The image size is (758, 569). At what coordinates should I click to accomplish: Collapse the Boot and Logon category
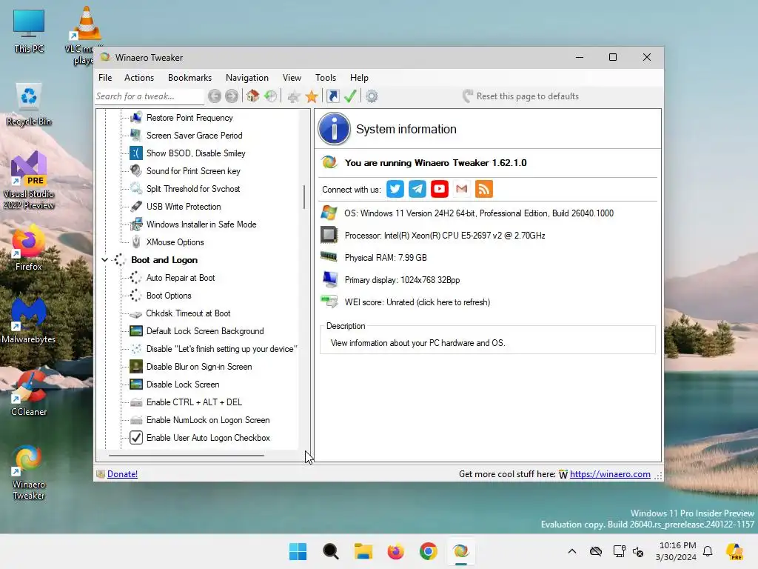pyautogui.click(x=104, y=260)
